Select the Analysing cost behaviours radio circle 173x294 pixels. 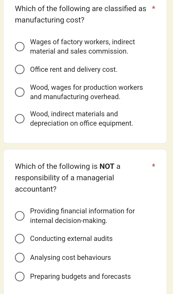click(20, 258)
